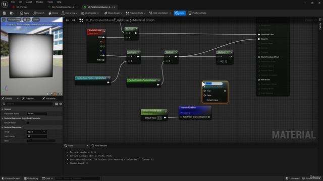Click the Sort Priority field
This screenshot has height=181, width=323.
(x=37, y=136)
